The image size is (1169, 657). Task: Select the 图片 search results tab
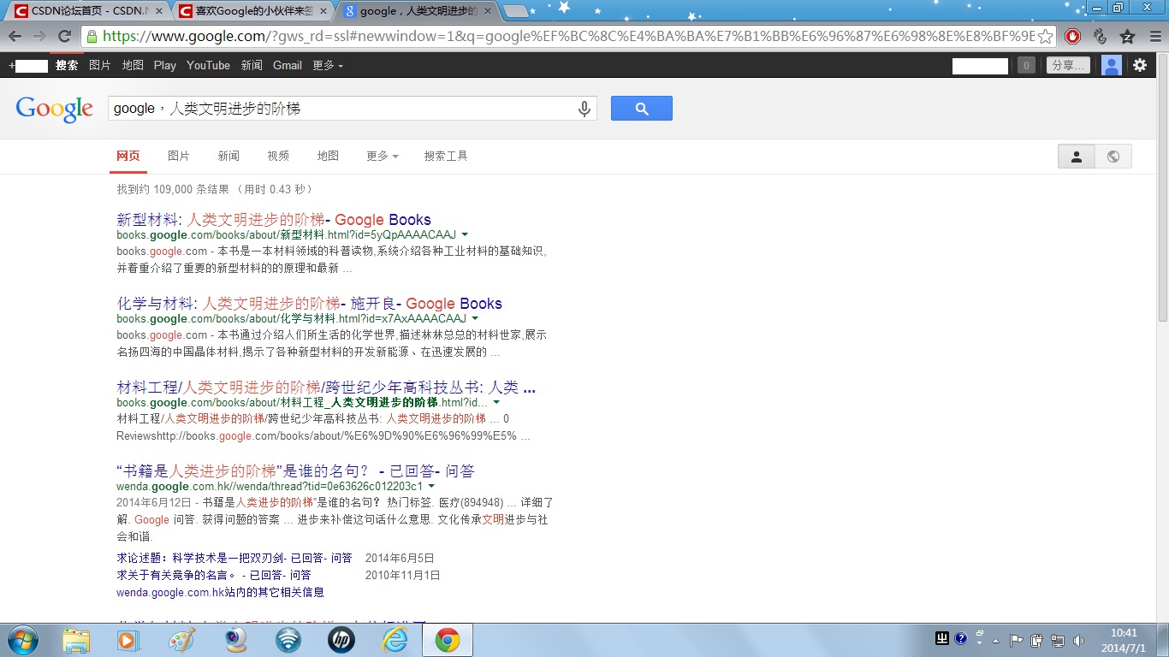(x=179, y=156)
